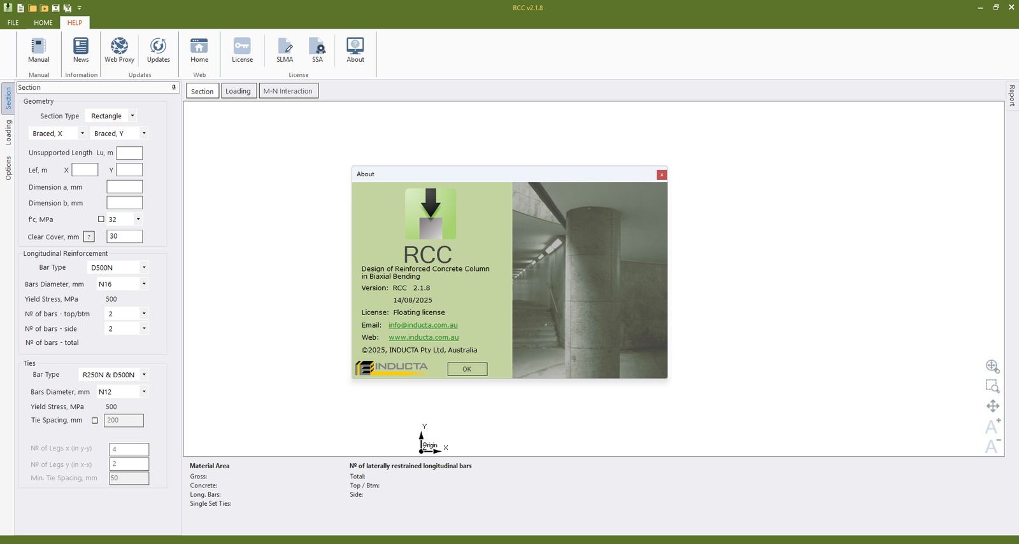
Task: Open the M-N Interaction tab
Action: tap(288, 91)
